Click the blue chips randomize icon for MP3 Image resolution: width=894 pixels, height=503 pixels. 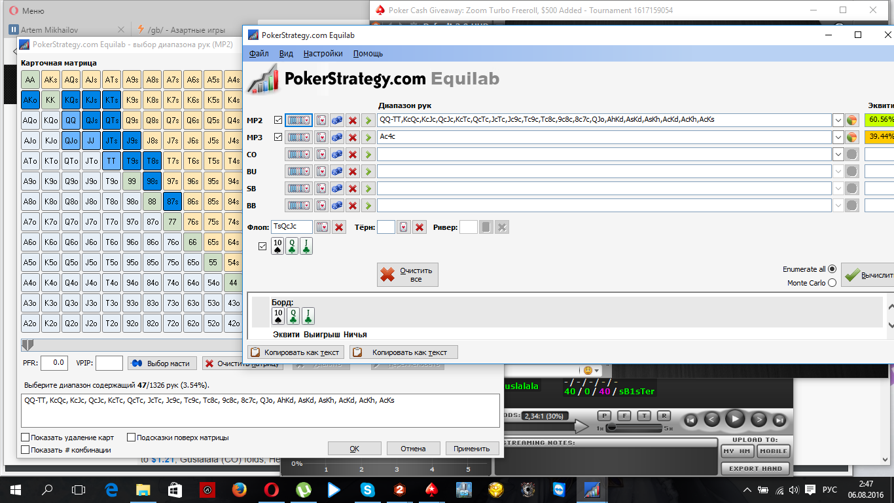pos(337,138)
